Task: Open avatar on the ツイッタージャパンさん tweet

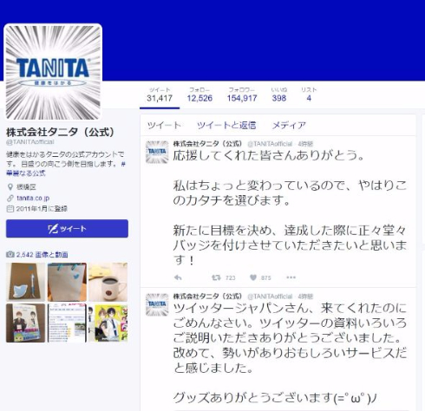Action: tap(157, 304)
